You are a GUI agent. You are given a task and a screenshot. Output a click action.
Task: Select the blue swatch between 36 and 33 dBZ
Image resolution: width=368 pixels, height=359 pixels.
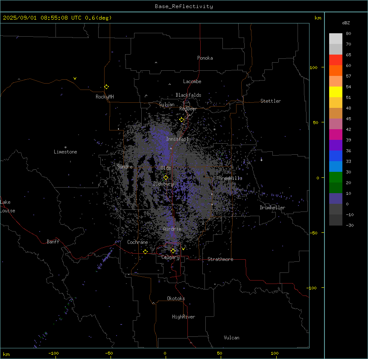point(336,156)
